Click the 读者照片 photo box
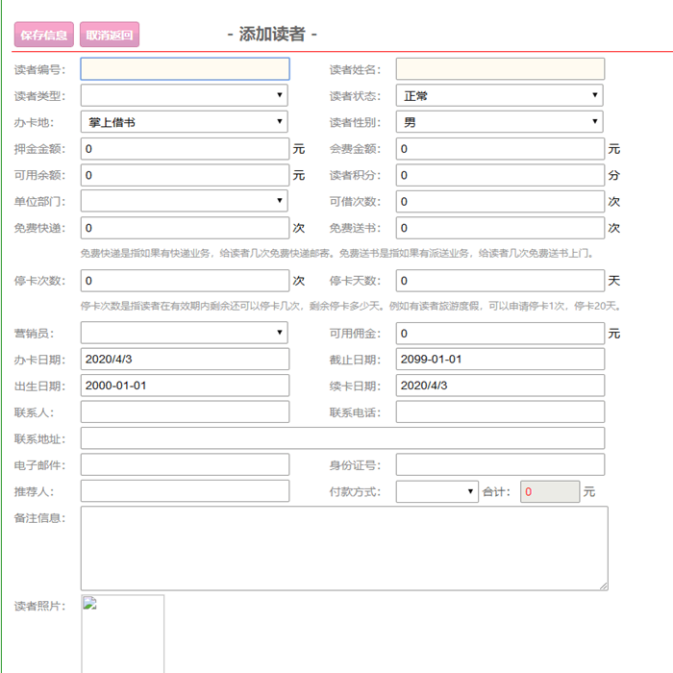673x673 pixels. 122,634
